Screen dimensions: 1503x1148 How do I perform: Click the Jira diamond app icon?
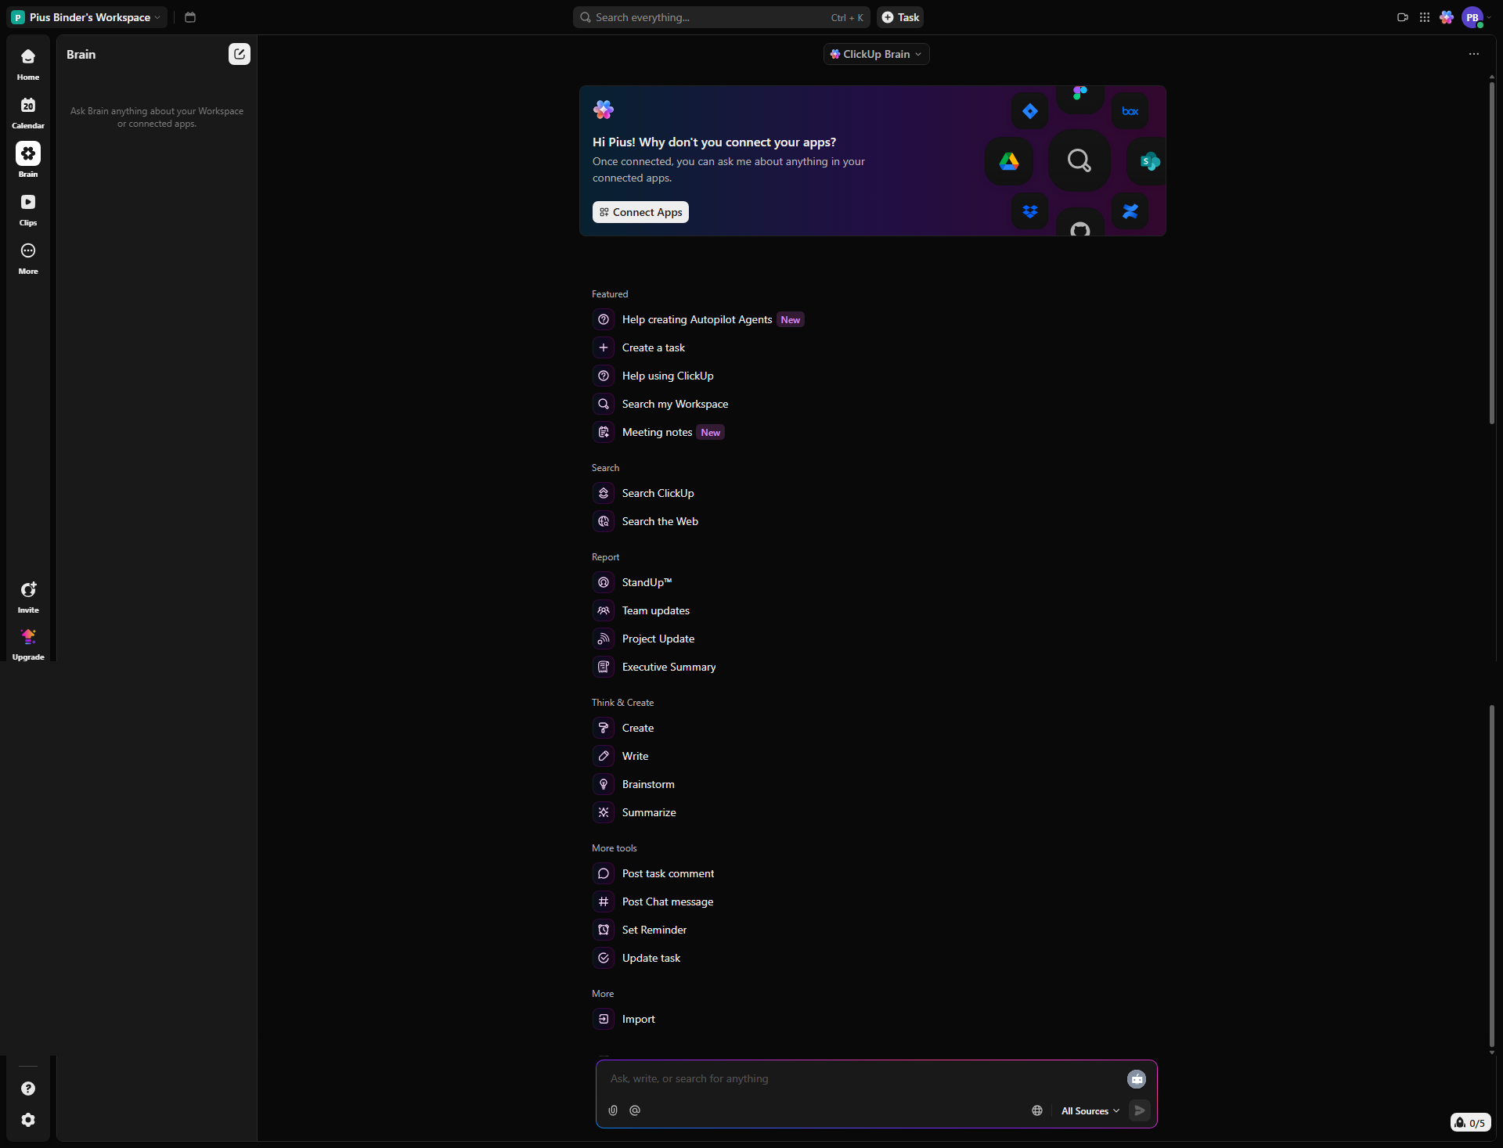[1030, 111]
